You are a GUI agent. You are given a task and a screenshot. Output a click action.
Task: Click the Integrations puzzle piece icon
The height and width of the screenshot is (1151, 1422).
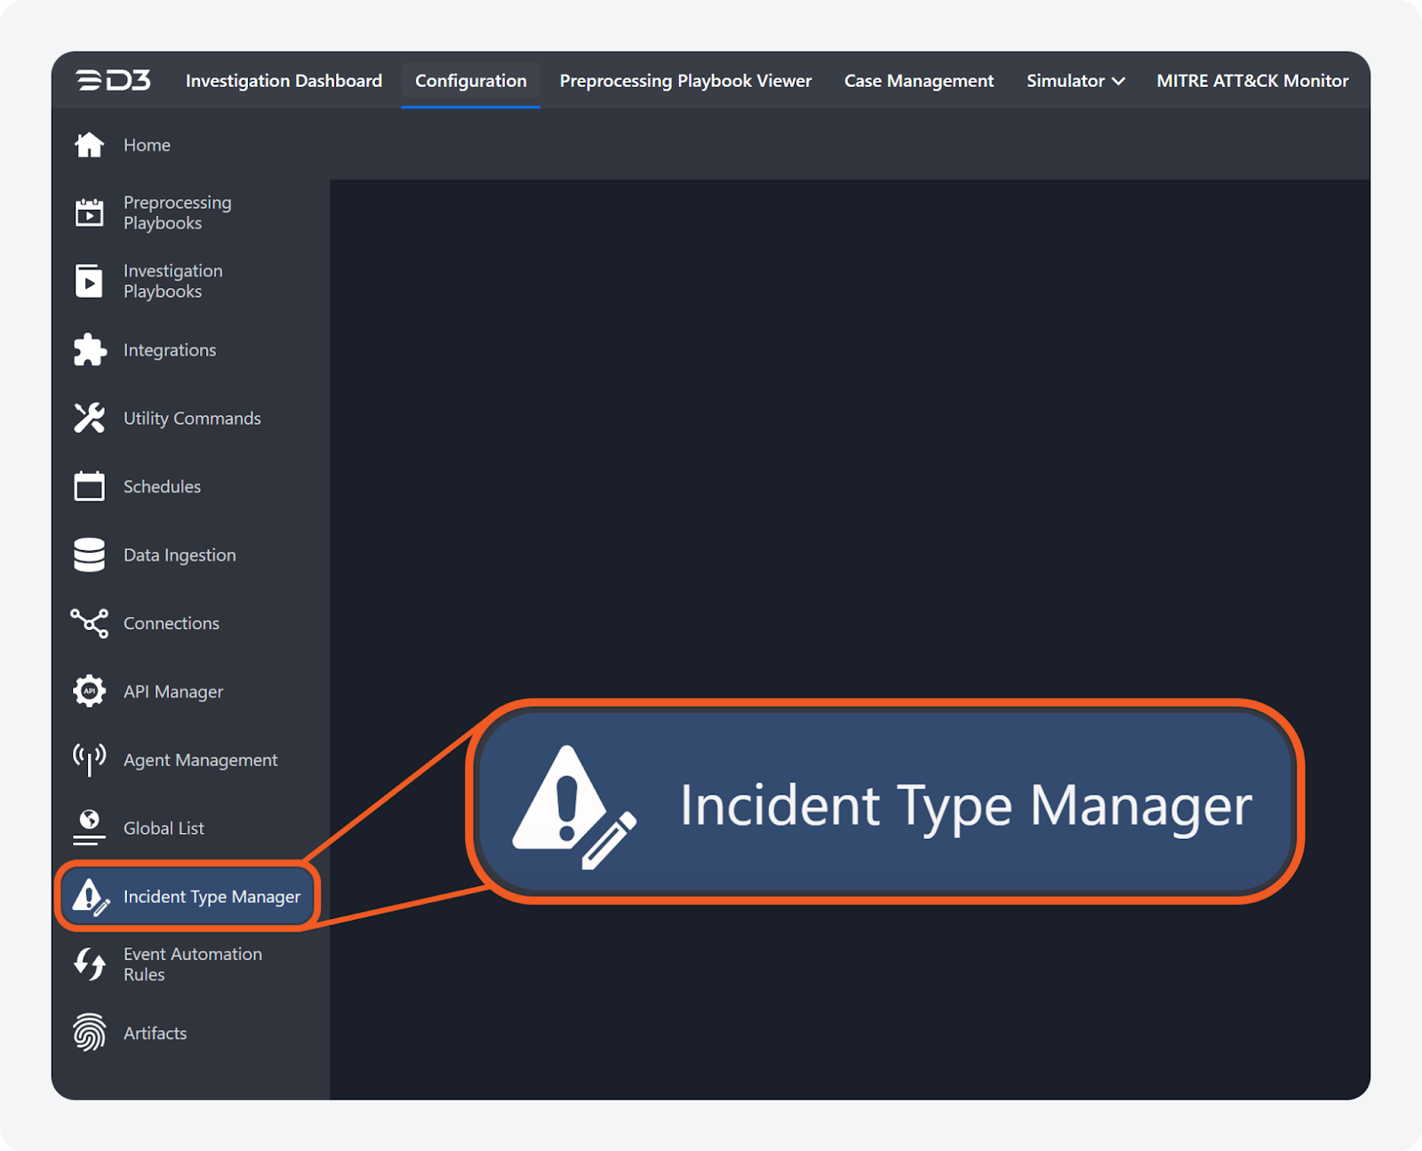(x=89, y=350)
